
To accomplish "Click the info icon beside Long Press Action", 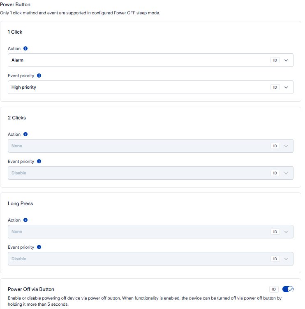I will 25,220.
